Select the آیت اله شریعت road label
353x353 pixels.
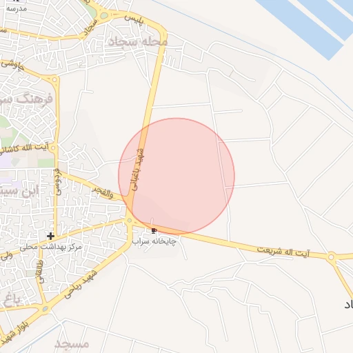tap(283, 252)
